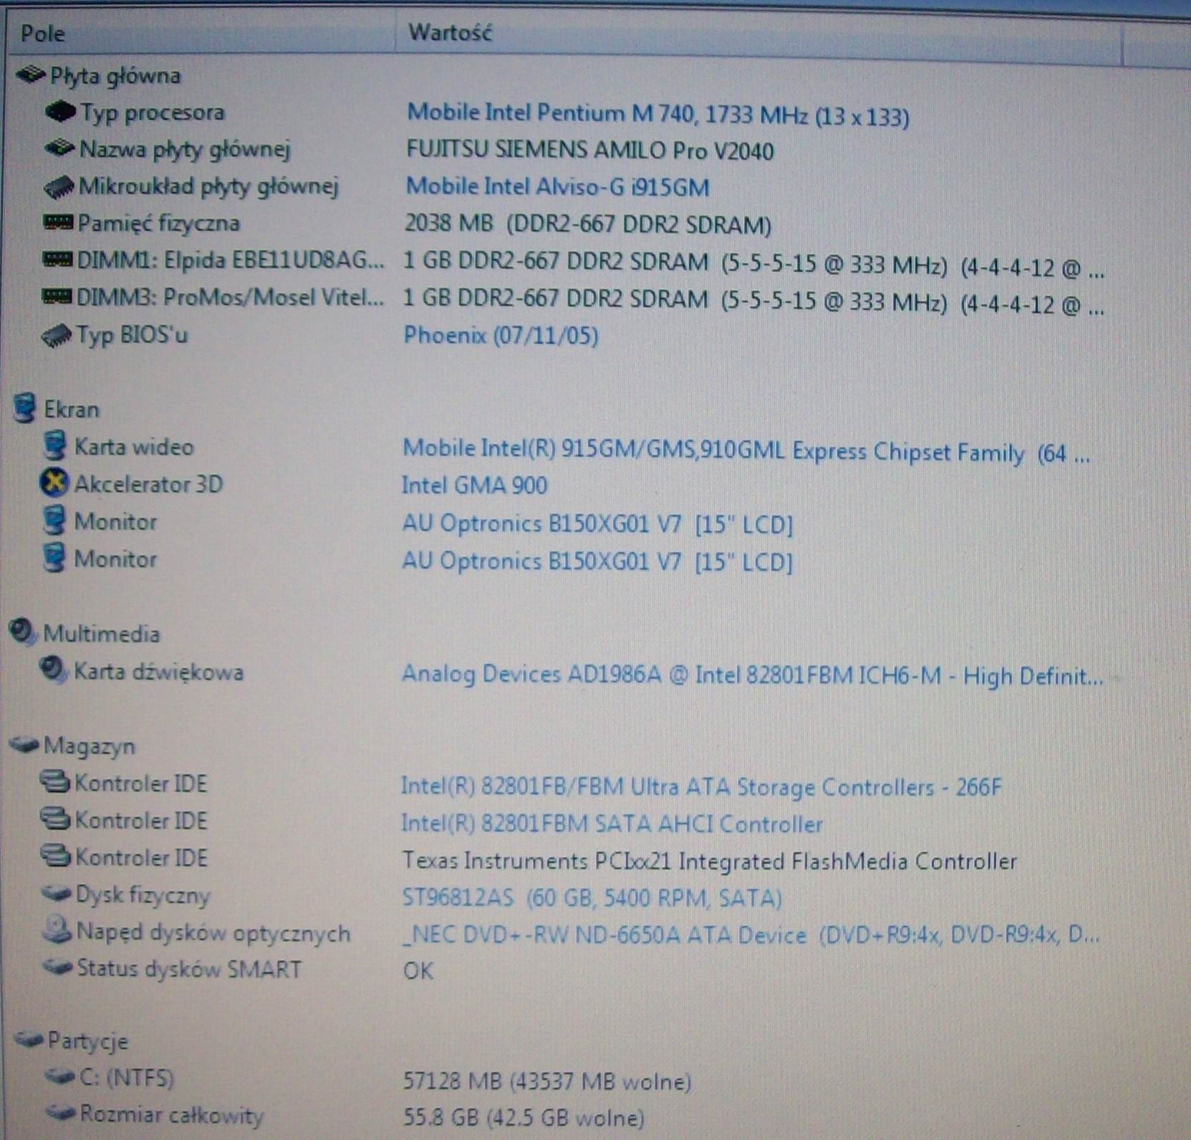Image resolution: width=1191 pixels, height=1140 pixels.
Task: Click the Dysk fizyczny drive icon
Action: click(x=56, y=894)
